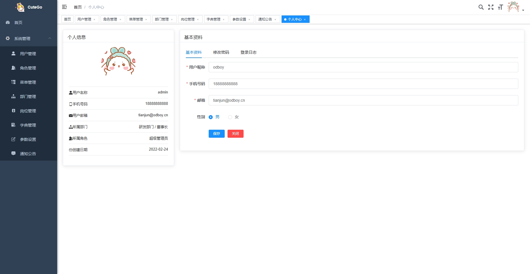The width and height of the screenshot is (530, 274).
Task: Close the 个人中心 tab
Action: (305, 19)
